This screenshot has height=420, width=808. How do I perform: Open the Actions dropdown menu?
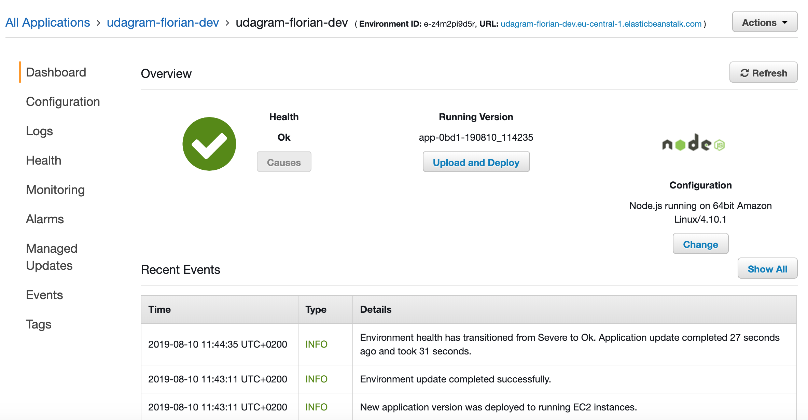pyautogui.click(x=764, y=23)
